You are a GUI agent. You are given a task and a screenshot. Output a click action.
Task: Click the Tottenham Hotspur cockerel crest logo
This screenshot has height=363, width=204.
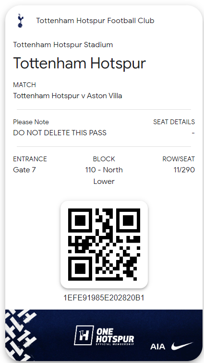point(21,21)
